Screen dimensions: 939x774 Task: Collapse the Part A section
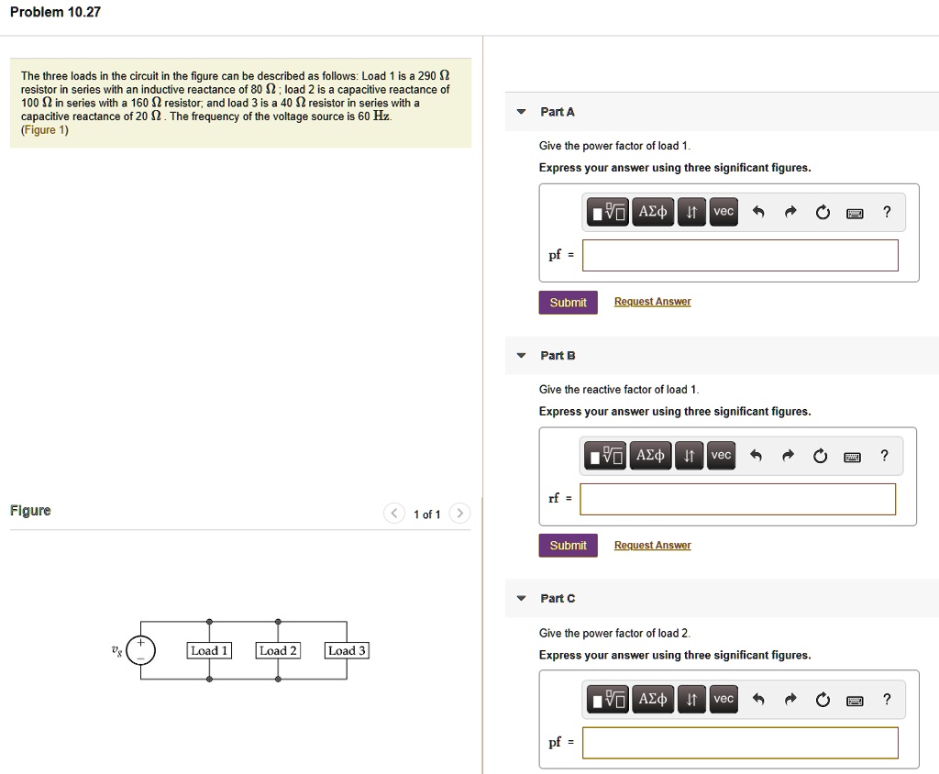coord(521,112)
